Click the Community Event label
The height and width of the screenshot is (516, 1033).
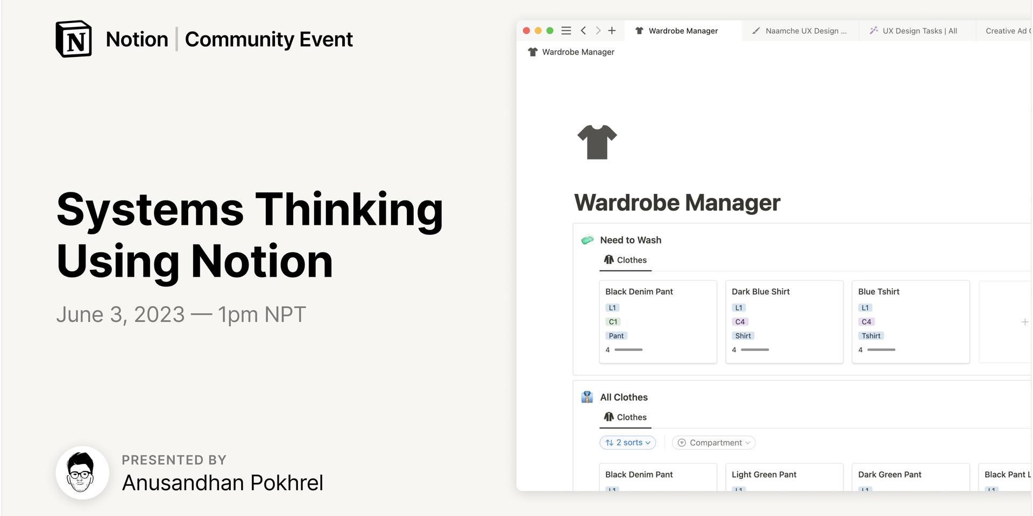[x=268, y=39]
